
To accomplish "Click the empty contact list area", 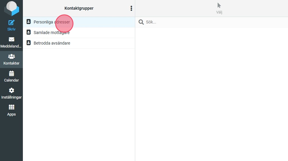I will pos(211,94).
